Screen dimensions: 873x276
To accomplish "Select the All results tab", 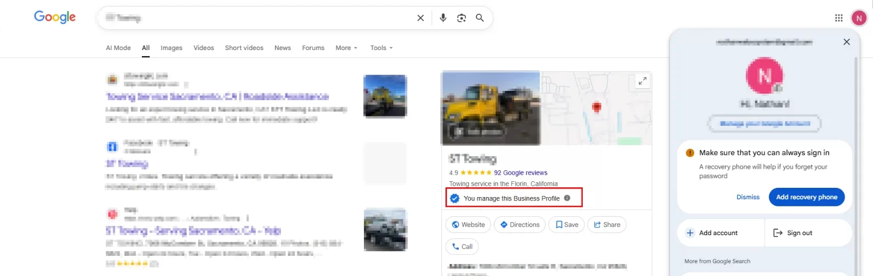I will click(146, 48).
